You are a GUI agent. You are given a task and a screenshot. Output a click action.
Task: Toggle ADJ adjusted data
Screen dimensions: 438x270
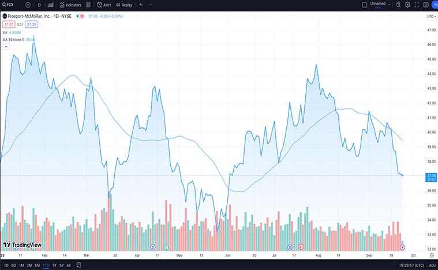click(x=432, y=265)
